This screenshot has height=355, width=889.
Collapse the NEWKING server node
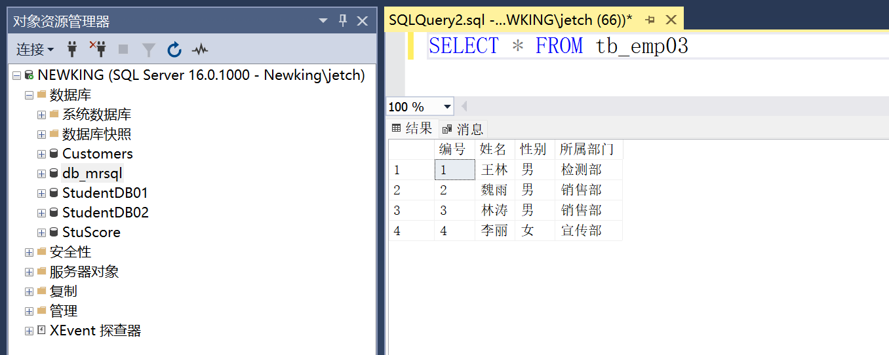tap(16, 75)
